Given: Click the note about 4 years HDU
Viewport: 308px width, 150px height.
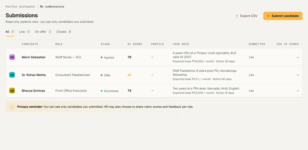Looking at the screenshot, I should (x=204, y=55).
